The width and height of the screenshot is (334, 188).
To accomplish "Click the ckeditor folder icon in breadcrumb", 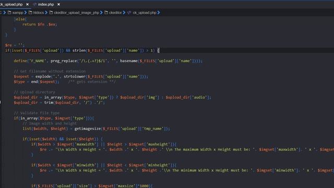I will pos(106,13).
